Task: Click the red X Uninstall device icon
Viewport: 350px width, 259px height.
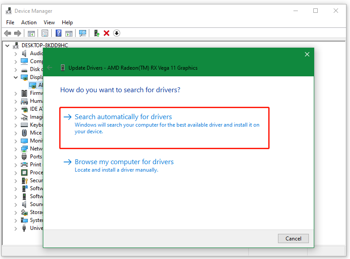Action: click(107, 33)
